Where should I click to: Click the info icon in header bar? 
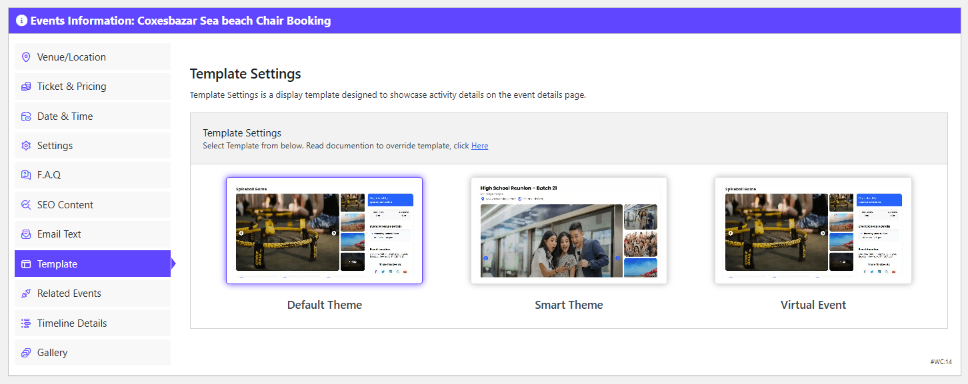[x=21, y=21]
